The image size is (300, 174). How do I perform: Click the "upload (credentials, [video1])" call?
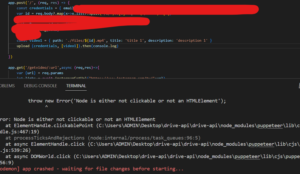pyautogui.click(x=48, y=46)
